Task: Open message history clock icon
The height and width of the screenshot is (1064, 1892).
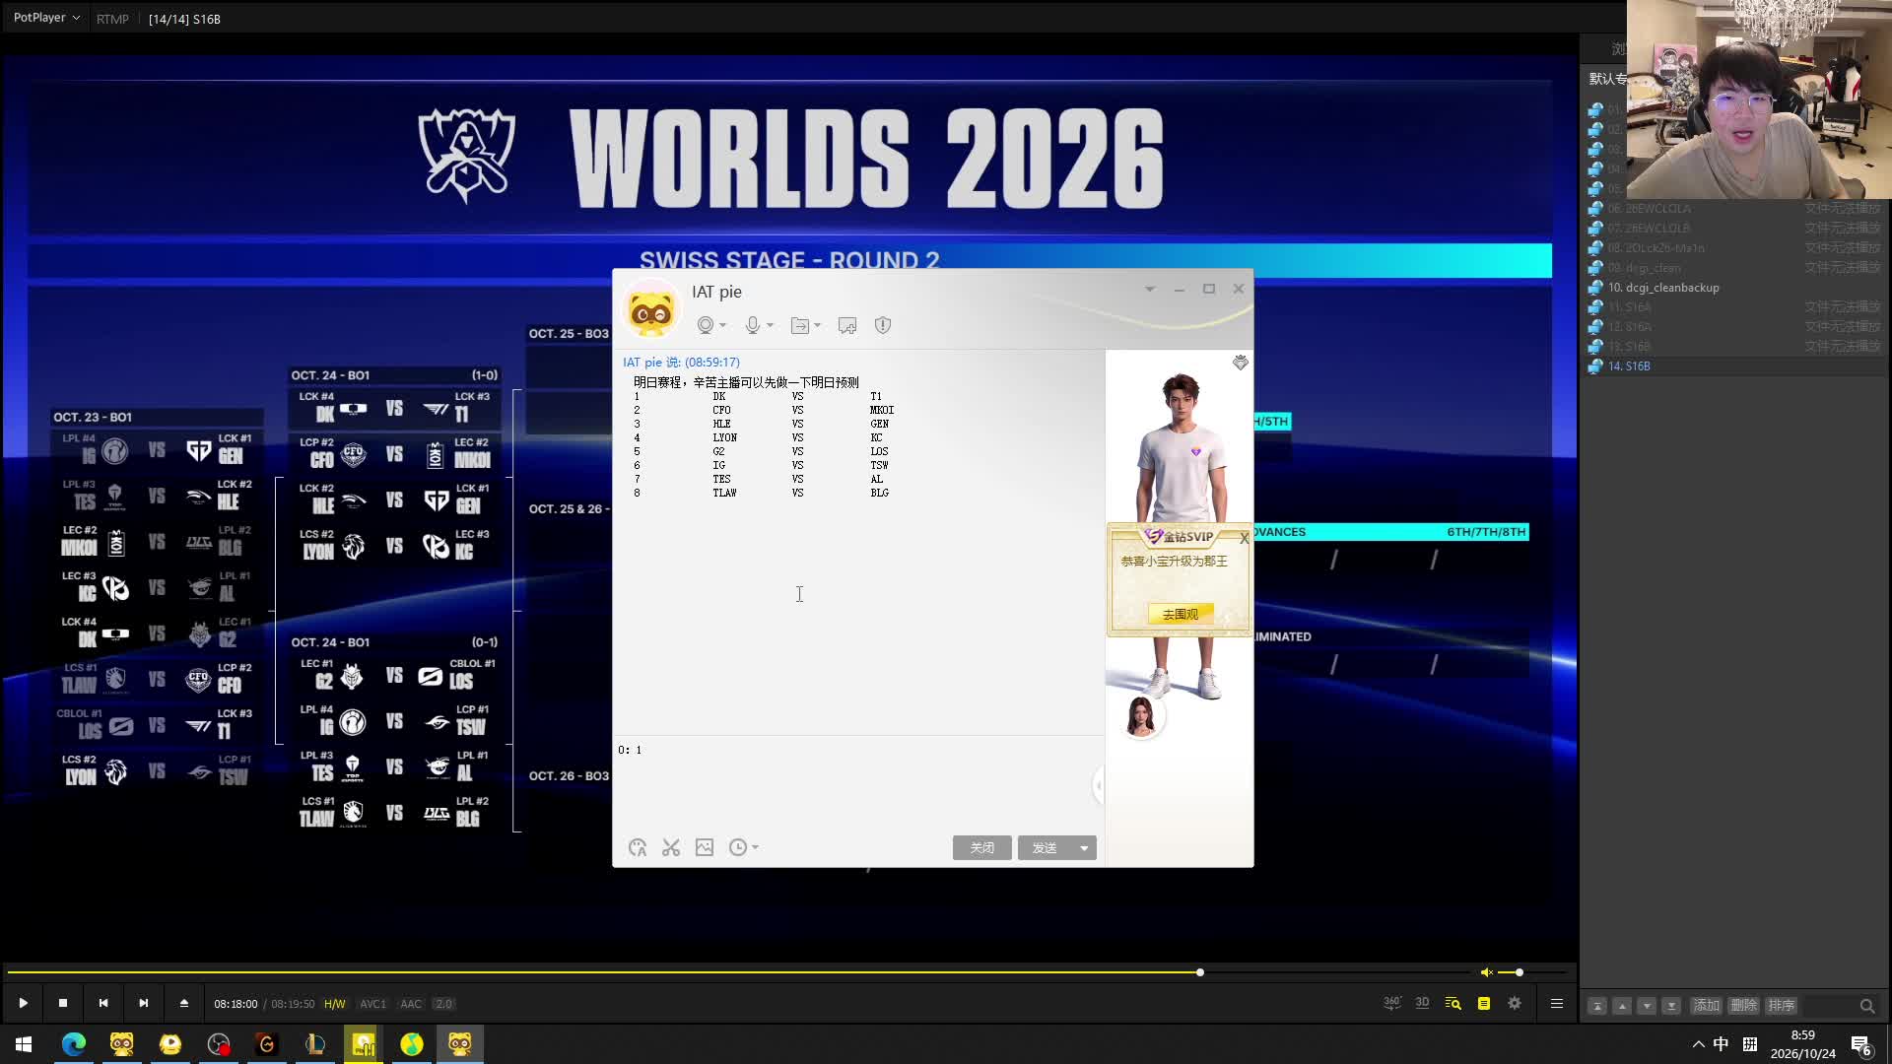Action: tap(738, 847)
